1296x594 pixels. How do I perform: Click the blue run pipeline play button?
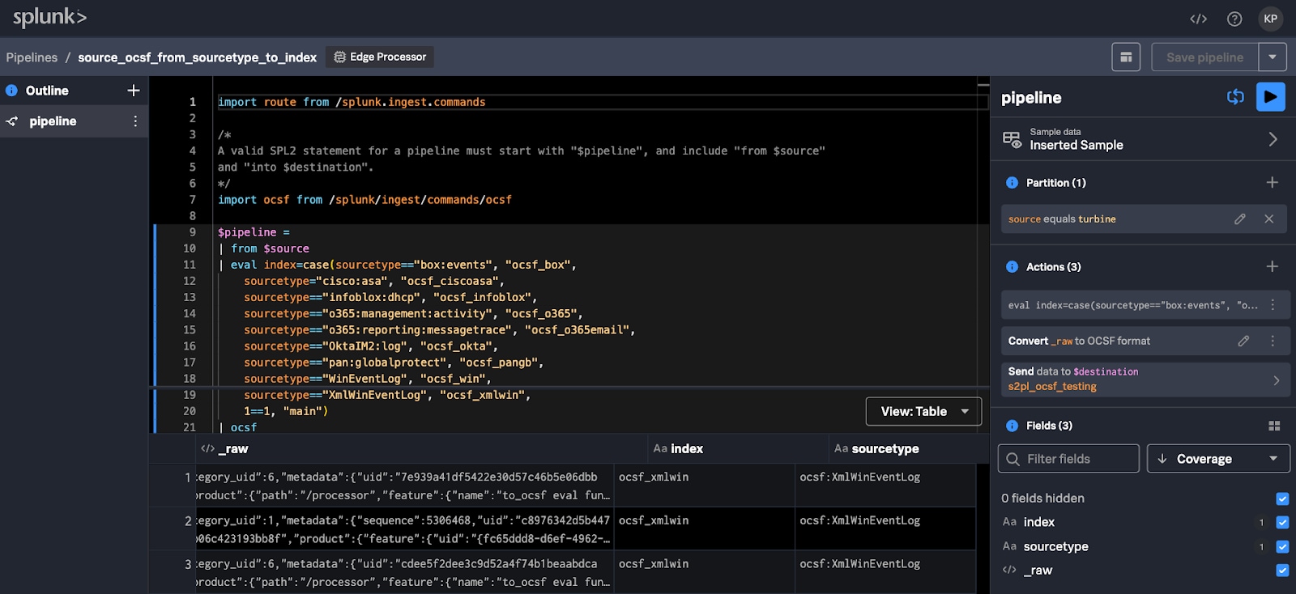coord(1270,97)
